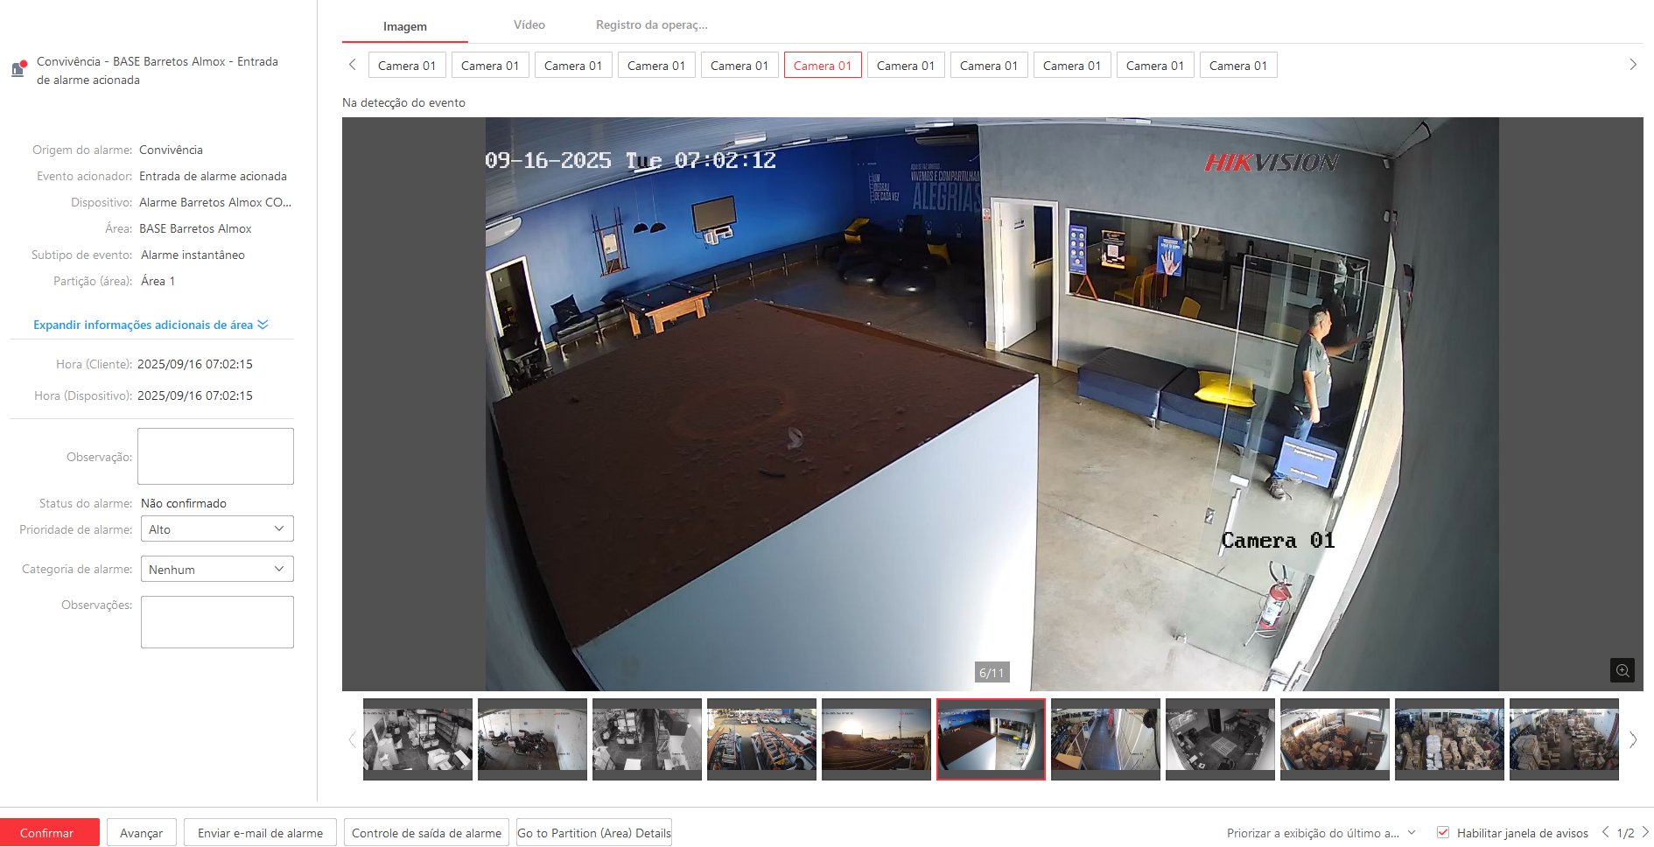Click the alarm device icon beside title

point(18,69)
